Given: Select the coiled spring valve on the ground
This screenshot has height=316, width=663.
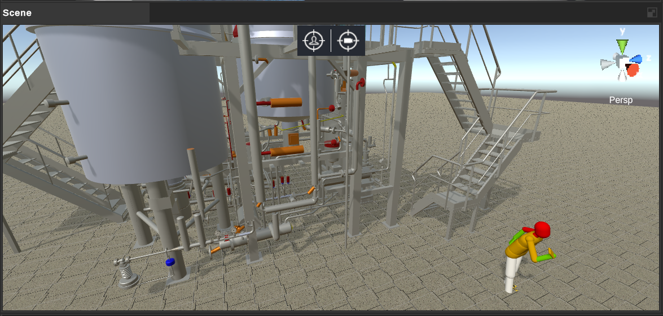Looking at the screenshot, I should click(x=127, y=274).
